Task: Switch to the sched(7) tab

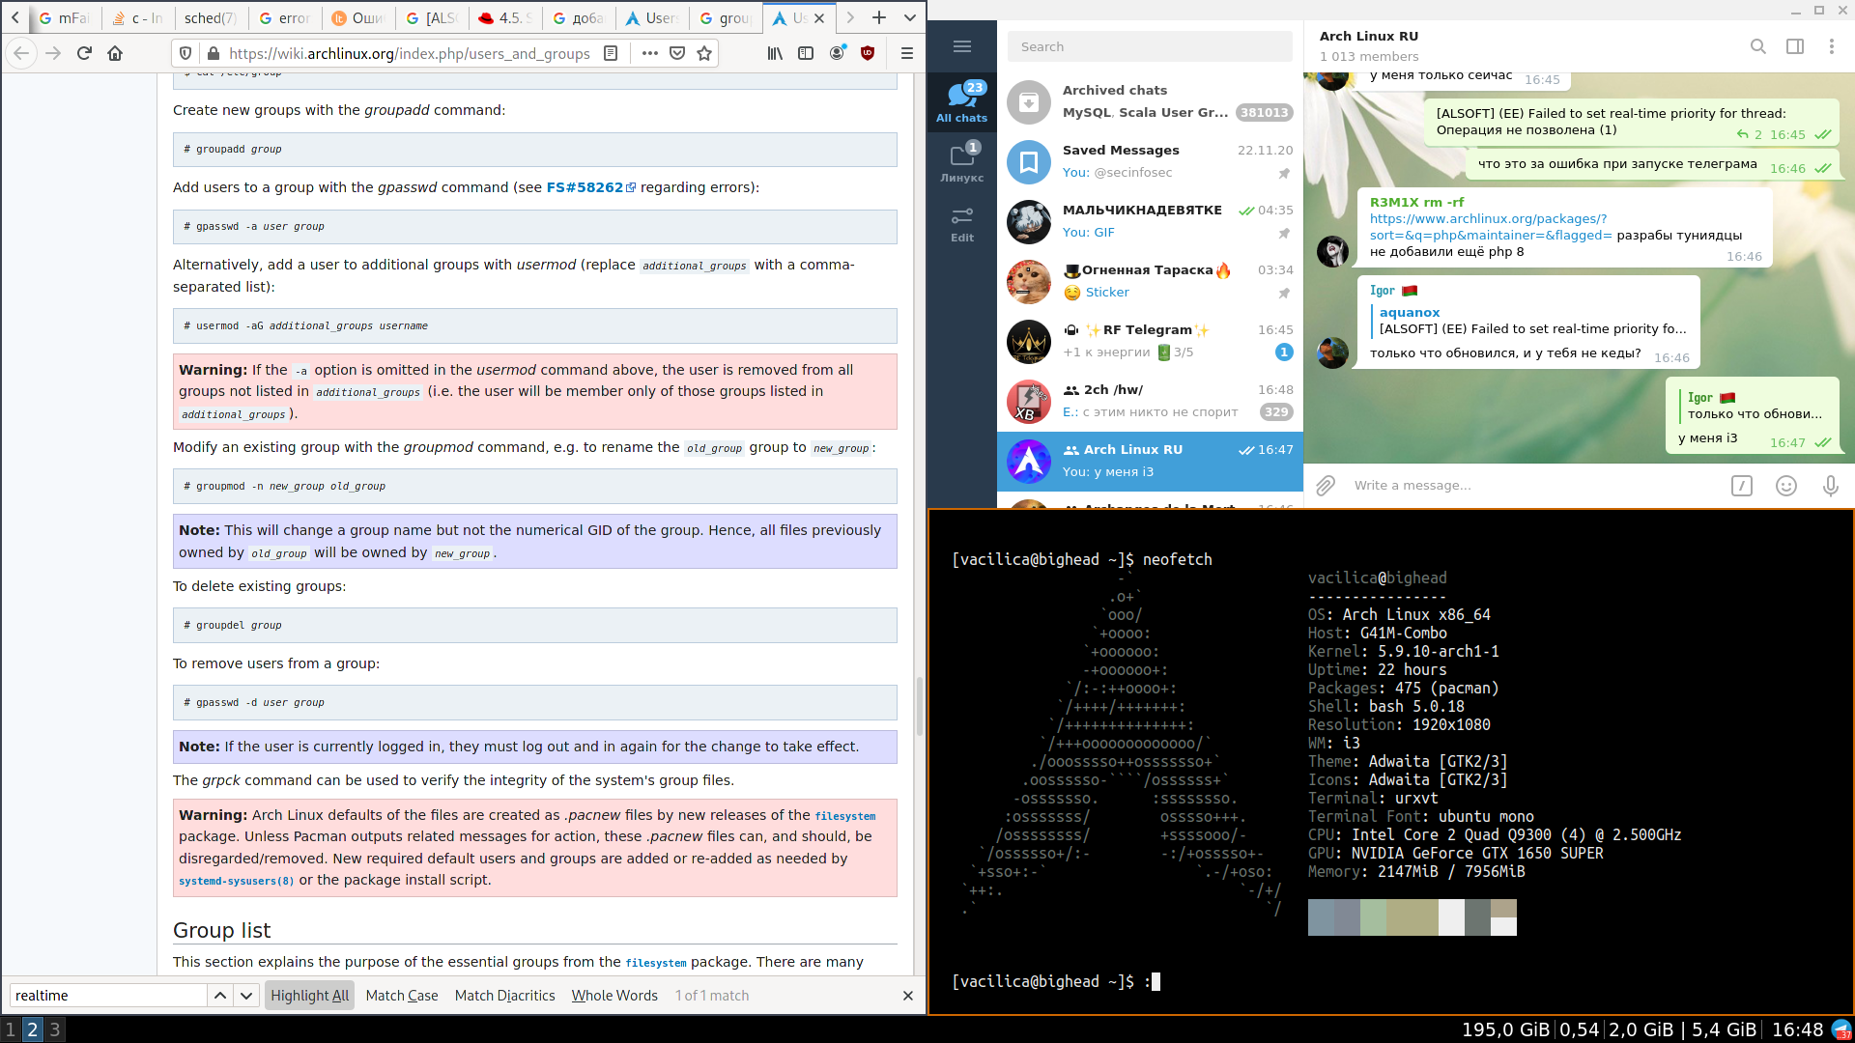Action: (210, 17)
